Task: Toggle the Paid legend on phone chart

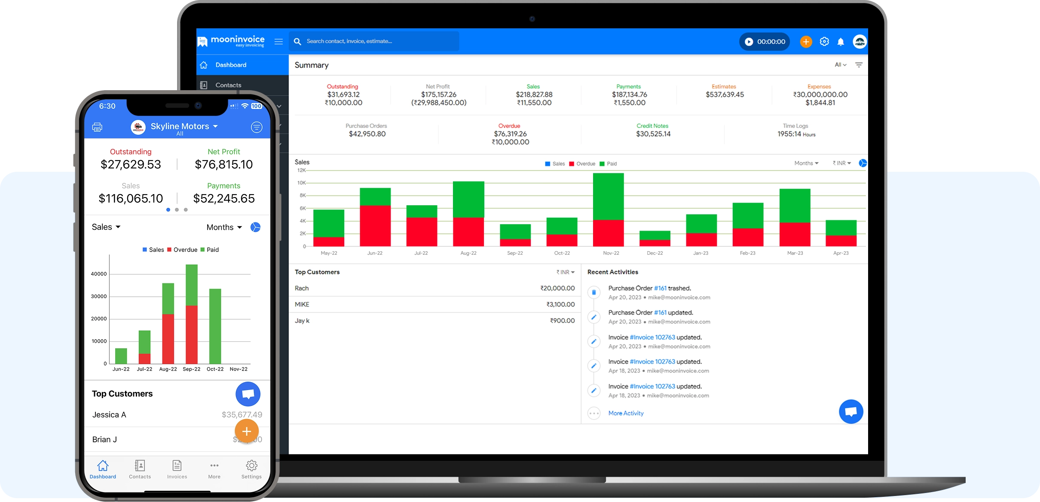Action: tap(210, 249)
